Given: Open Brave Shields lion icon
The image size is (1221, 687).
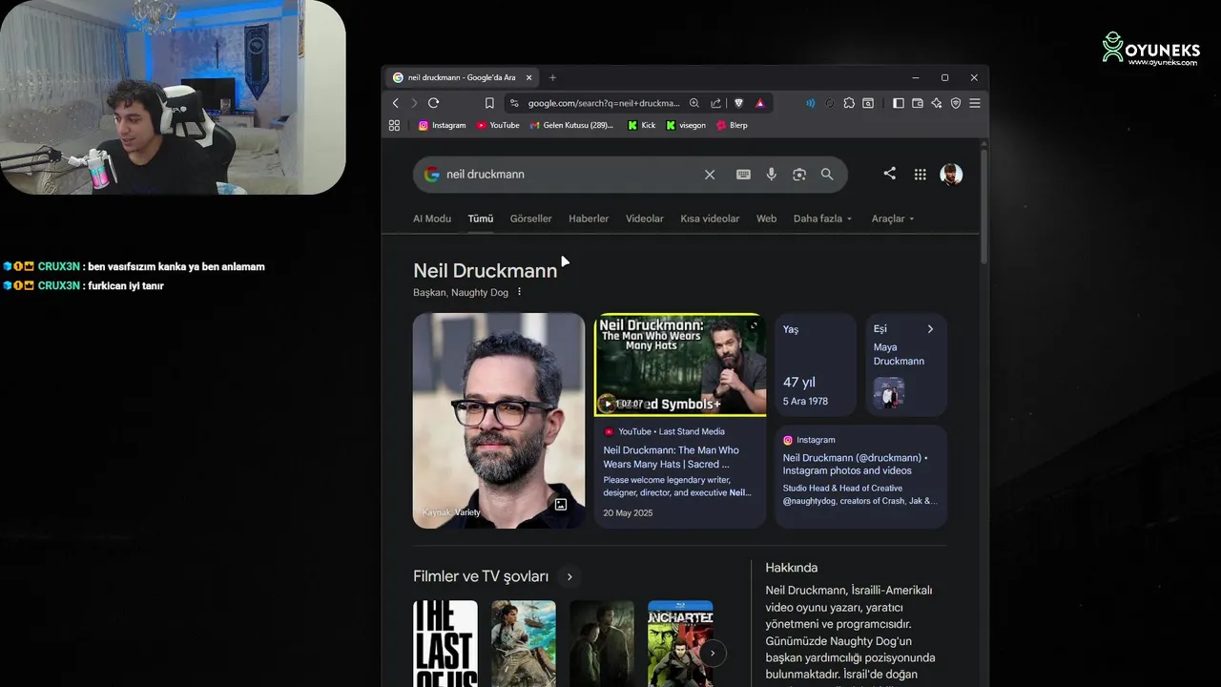Looking at the screenshot, I should pos(738,103).
